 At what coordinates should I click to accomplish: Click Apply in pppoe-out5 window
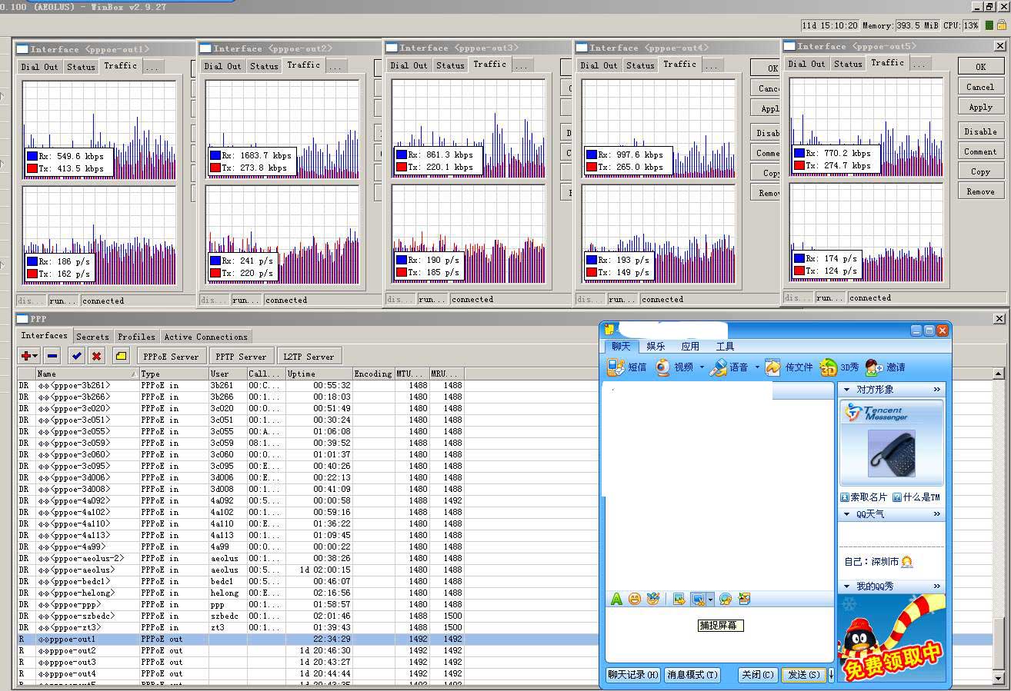coord(980,108)
